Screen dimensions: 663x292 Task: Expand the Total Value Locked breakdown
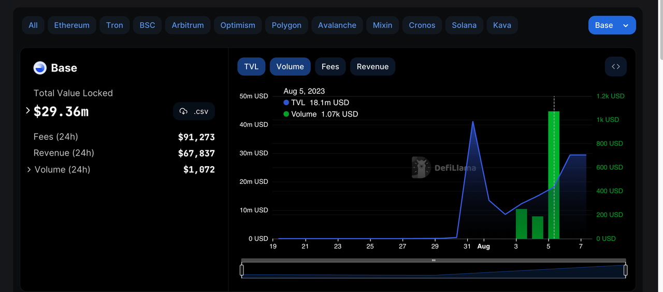[x=28, y=111]
